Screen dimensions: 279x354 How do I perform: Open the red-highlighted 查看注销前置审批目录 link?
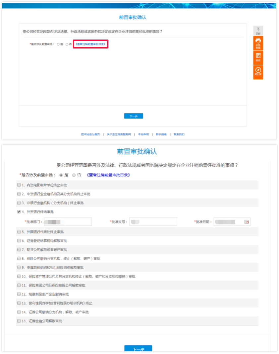90,44
